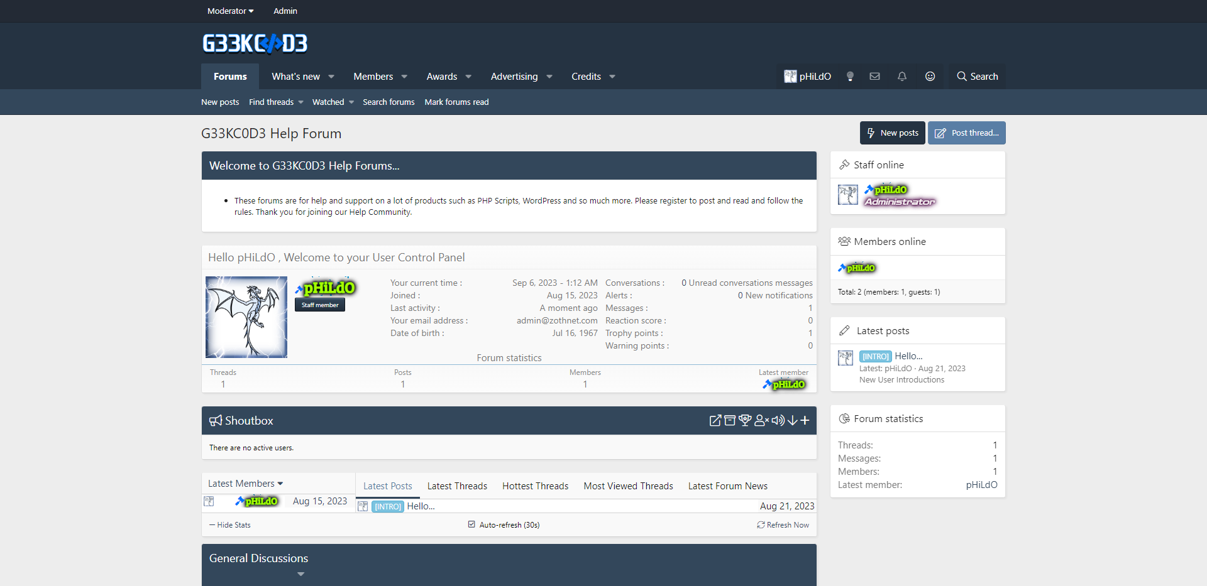Toggle the lightbulb style switcher icon

point(850,77)
